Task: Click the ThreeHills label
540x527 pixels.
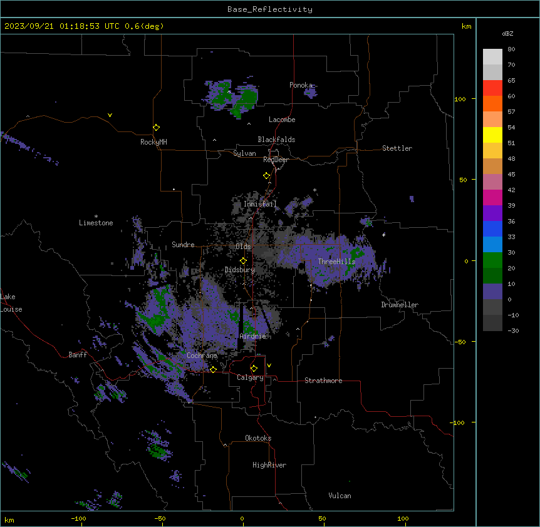Action: click(337, 262)
